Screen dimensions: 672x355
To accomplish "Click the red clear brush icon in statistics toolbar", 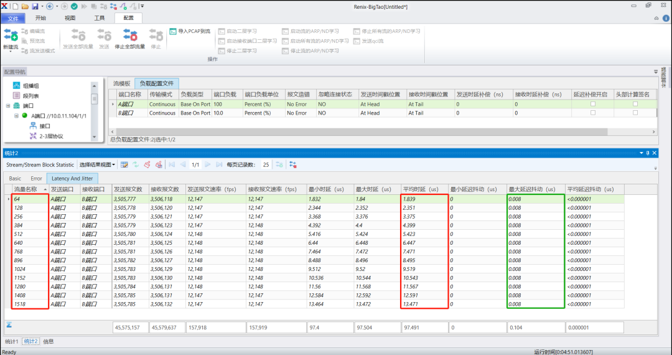I will tap(147, 164).
